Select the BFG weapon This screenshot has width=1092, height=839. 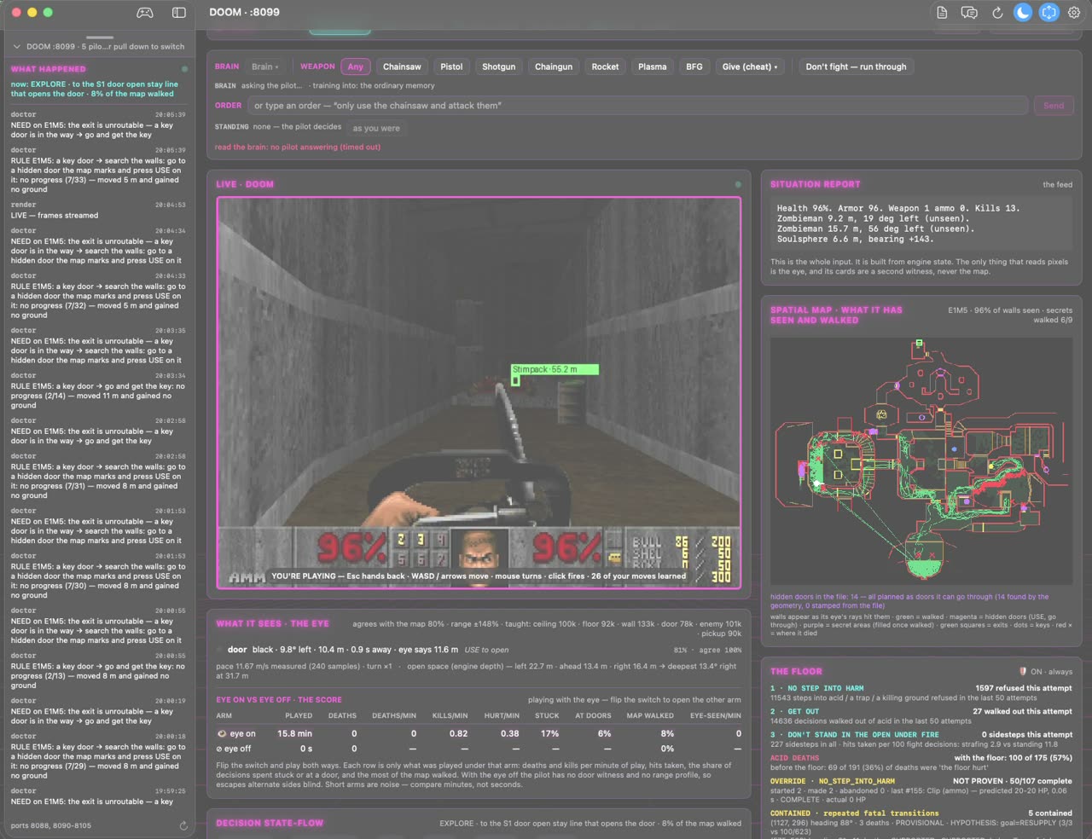694,67
